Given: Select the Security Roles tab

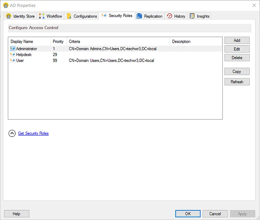Looking at the screenshot, I should point(117,16).
